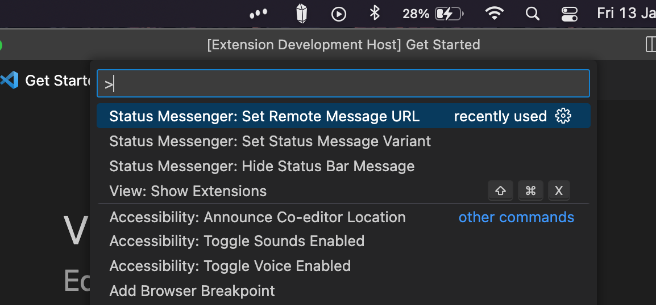Open the three-dots menu bar item

click(x=258, y=14)
